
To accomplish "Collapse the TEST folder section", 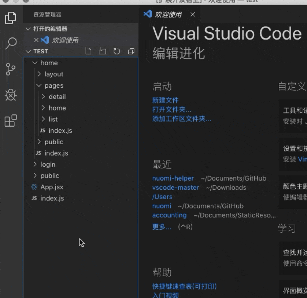I will pos(28,51).
